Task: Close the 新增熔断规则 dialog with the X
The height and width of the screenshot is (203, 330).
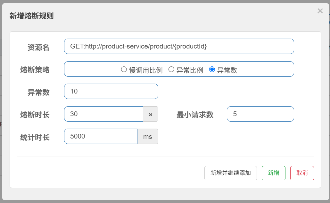Action: [x=320, y=11]
